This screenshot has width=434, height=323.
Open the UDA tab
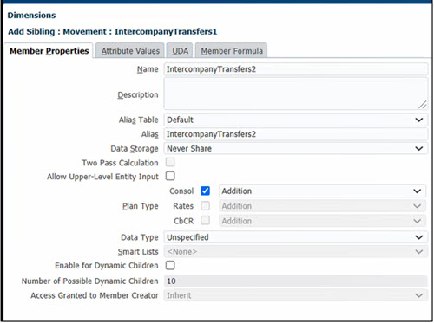[x=180, y=51]
